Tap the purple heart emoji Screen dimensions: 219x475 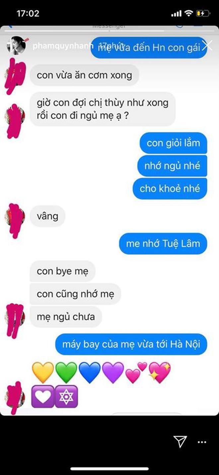[x=113, y=372]
